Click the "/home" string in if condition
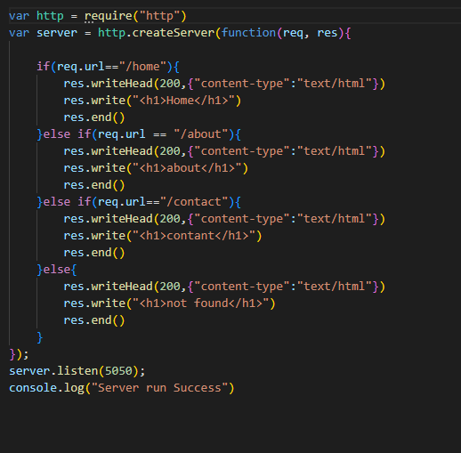 pos(142,67)
